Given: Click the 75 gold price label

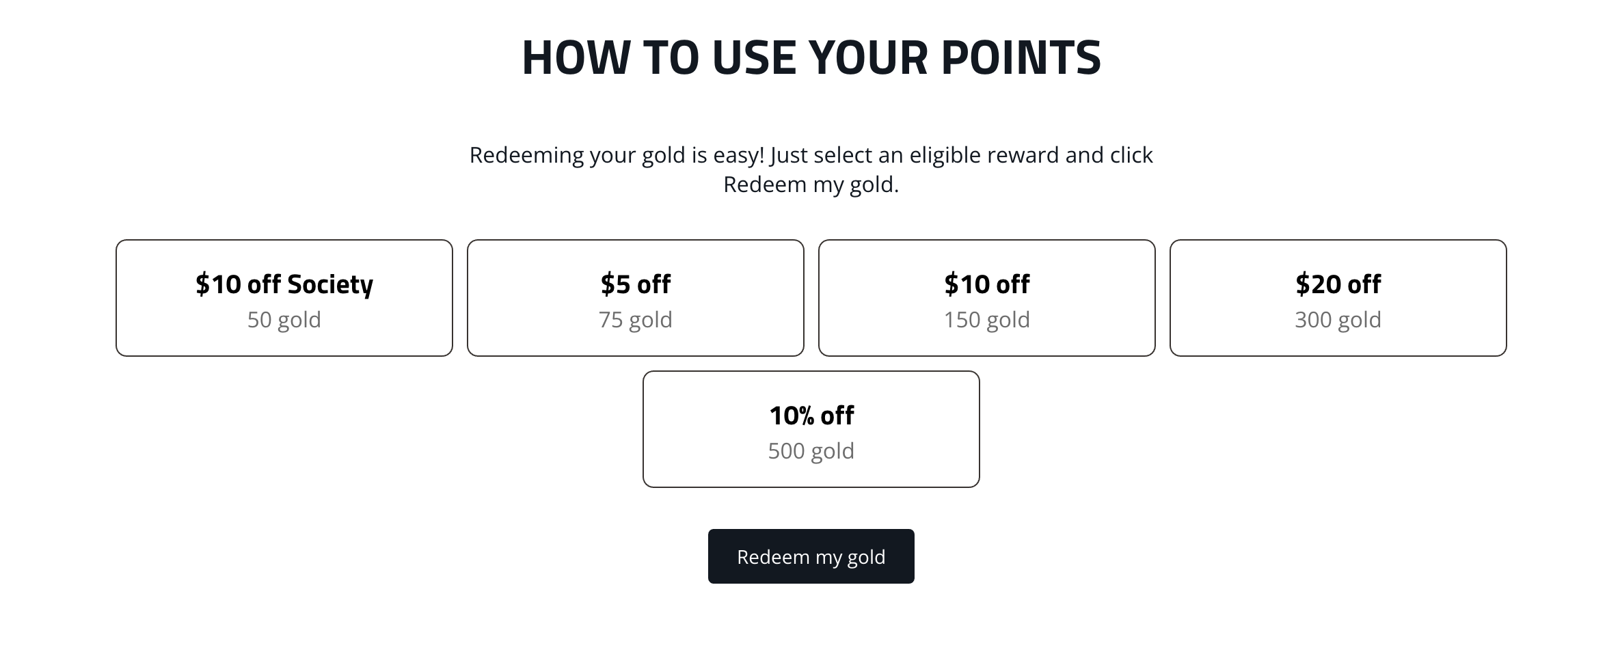Looking at the screenshot, I should [635, 320].
